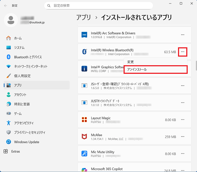Open the ホーム settings page
This screenshot has height=172, width=197.
coord(37,38)
